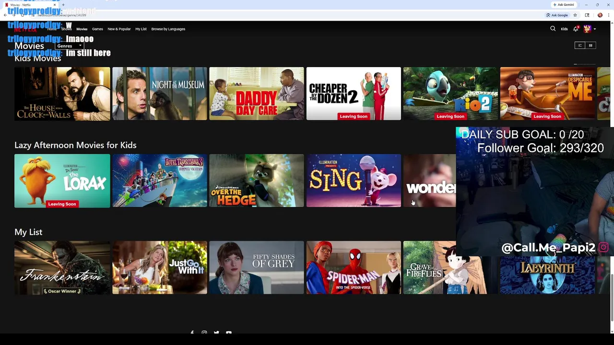Open the notifications bell
614x345 pixels.
tap(576, 29)
